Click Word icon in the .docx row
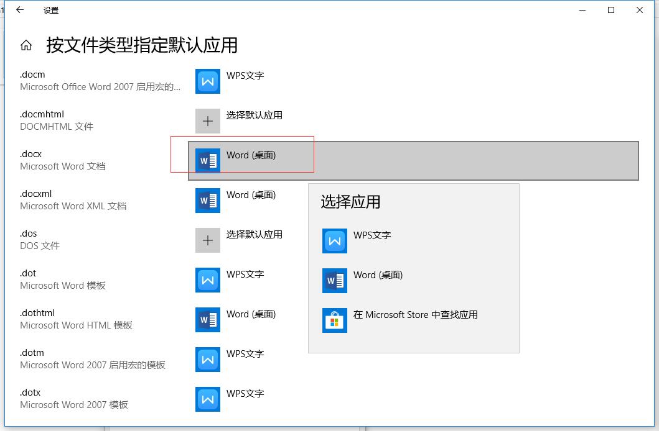The height and width of the screenshot is (431, 659). click(208, 161)
